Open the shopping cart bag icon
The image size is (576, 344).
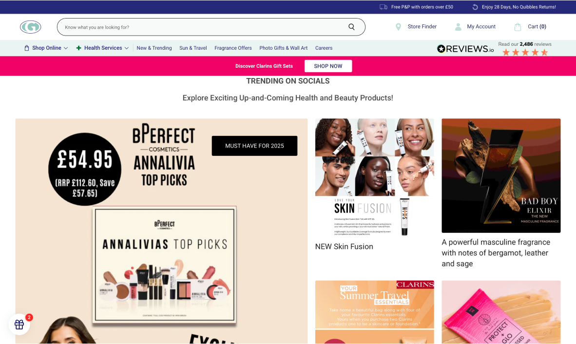[518, 27]
